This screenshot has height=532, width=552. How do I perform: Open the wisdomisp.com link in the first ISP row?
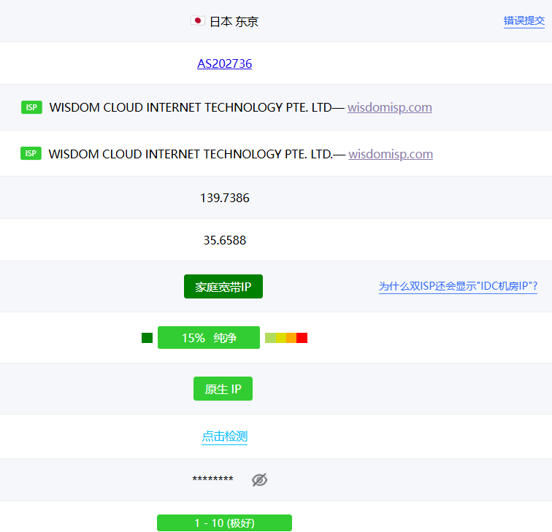(x=389, y=107)
